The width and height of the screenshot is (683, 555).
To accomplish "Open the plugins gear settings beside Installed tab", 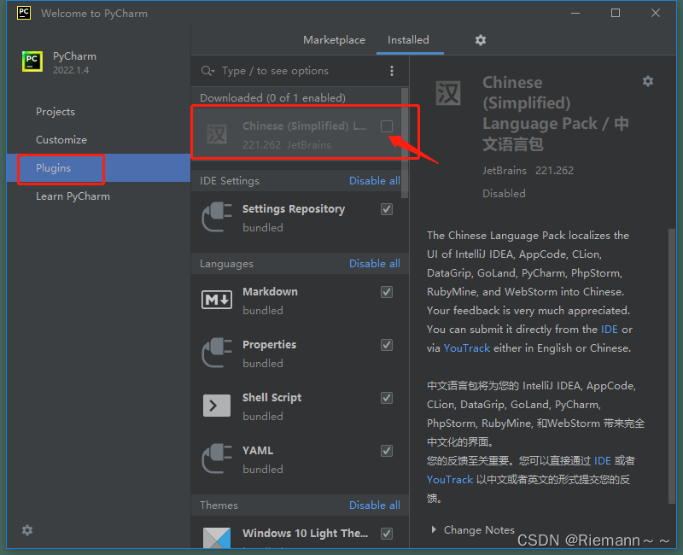I will pos(480,40).
